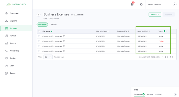The height and width of the screenshot is (97, 179).
Task: Switch to the Archive tab
Action: 54,25
